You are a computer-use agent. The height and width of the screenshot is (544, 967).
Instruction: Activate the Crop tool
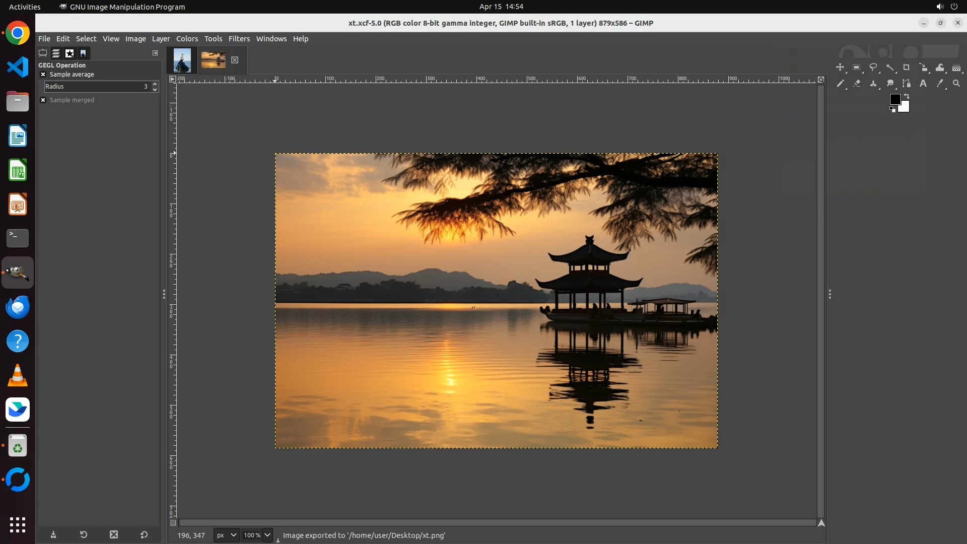[907, 67]
